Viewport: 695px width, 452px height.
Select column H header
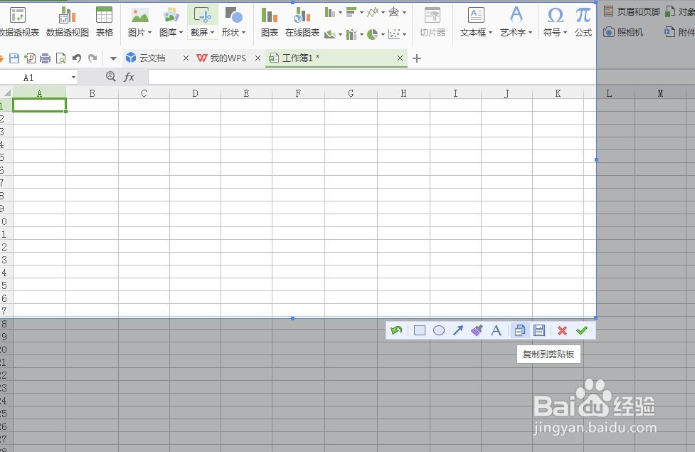coord(403,93)
